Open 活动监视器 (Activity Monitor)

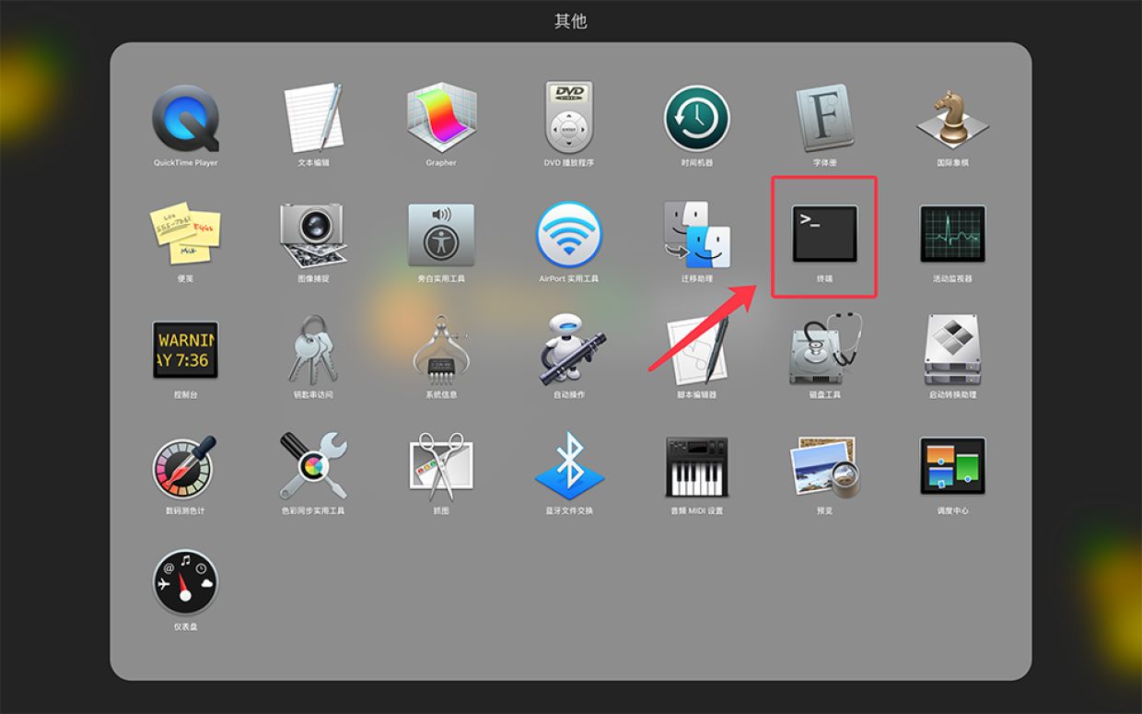point(952,233)
